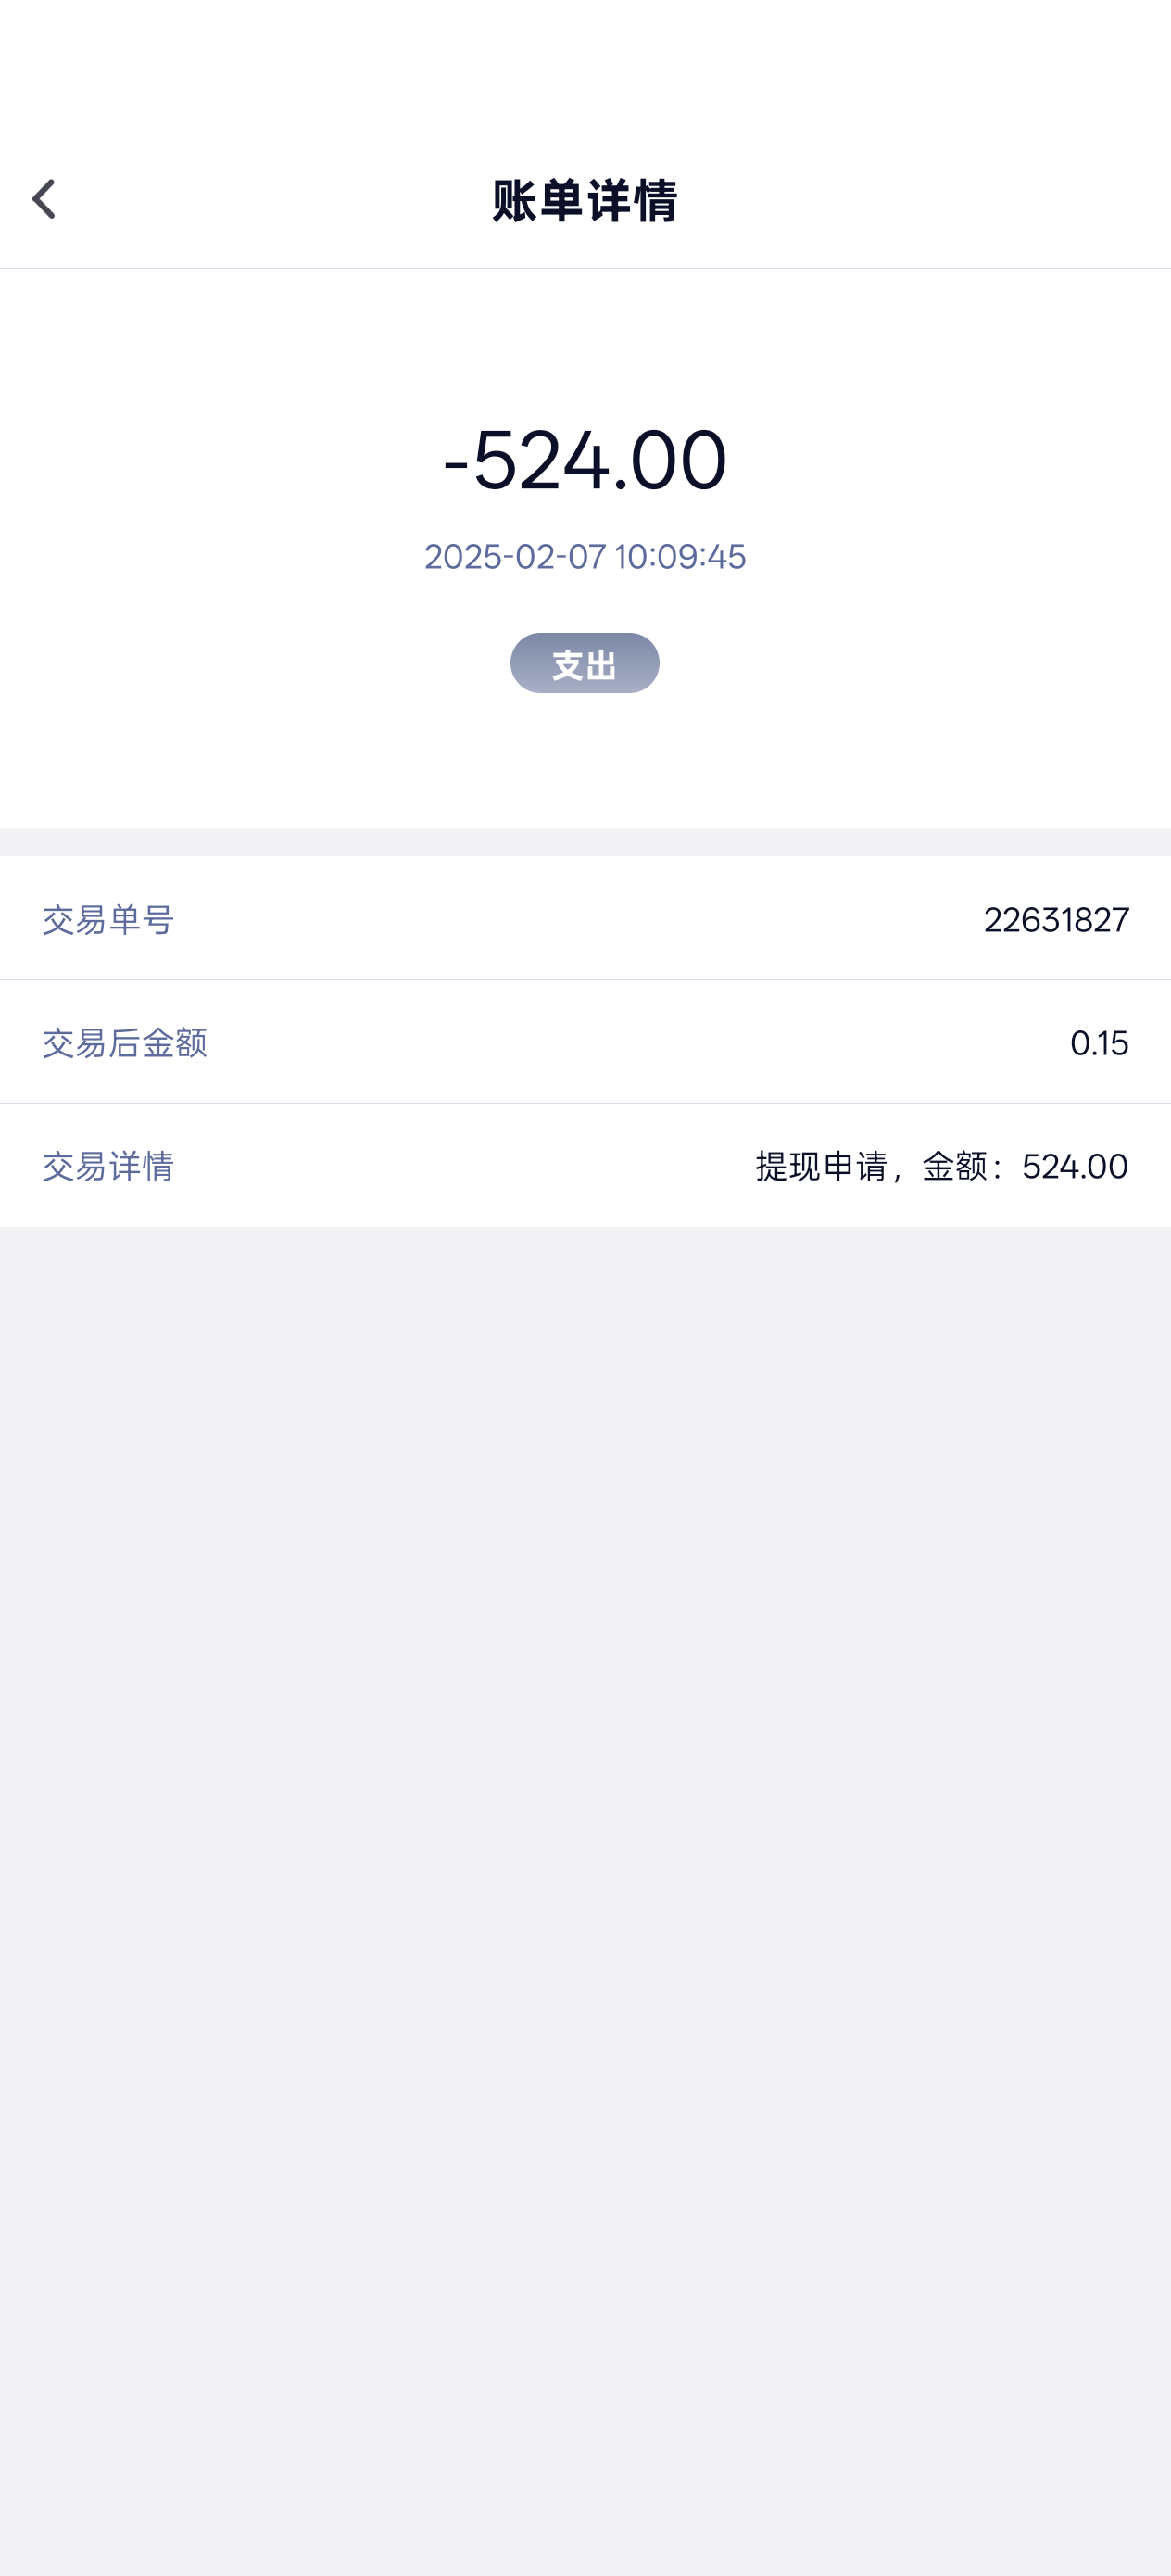
Task: Tap the withdrawal detail 提现申请，金额：524.00
Action: click(x=940, y=1166)
